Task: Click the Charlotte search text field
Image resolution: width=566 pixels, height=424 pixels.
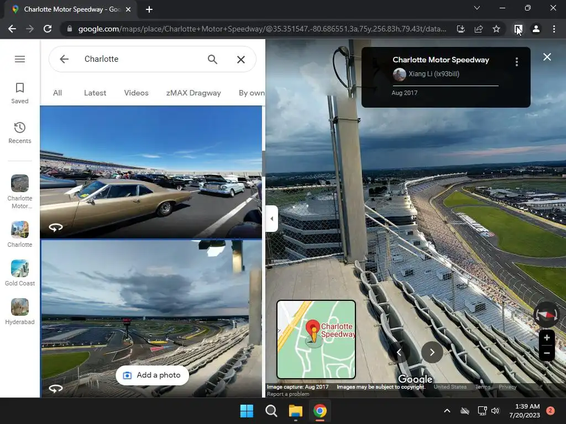Action: coord(141,59)
